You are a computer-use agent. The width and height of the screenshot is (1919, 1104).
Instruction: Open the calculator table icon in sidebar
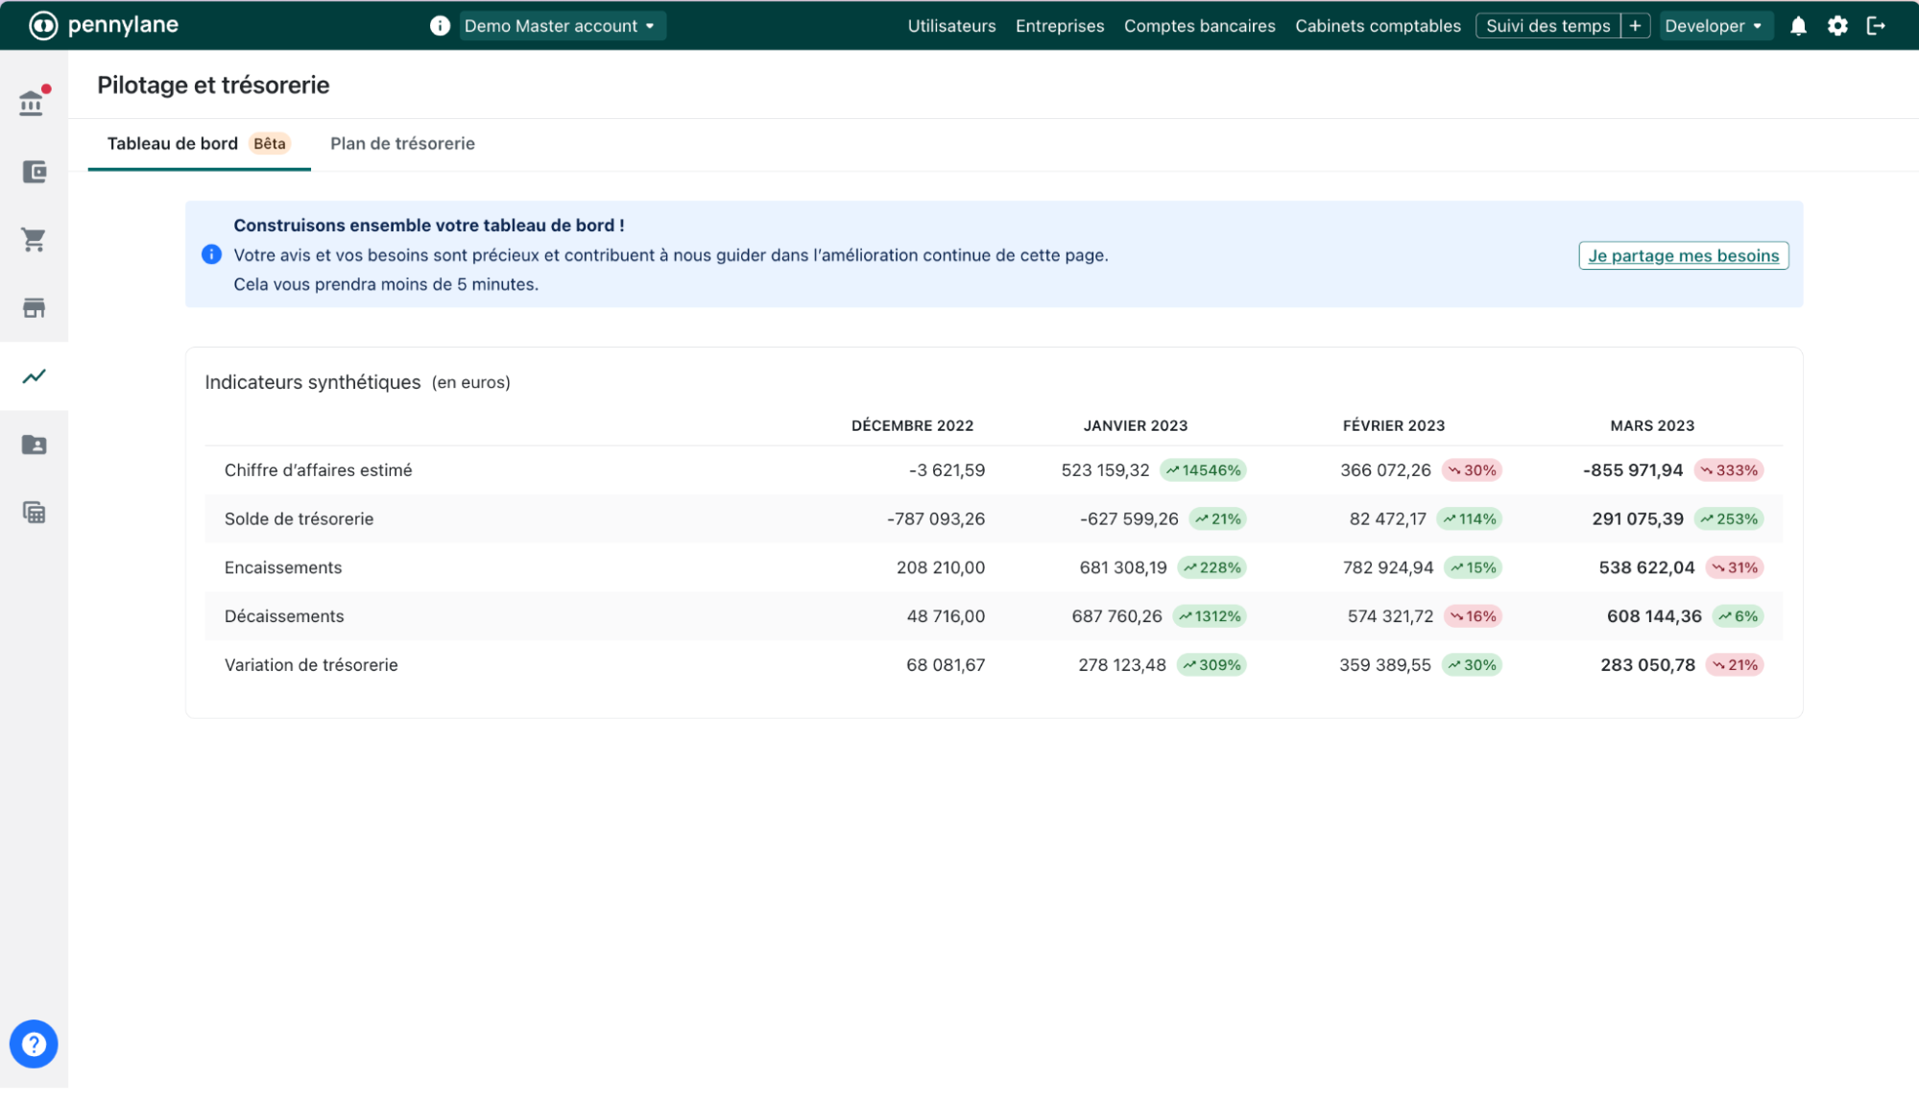pos(34,513)
